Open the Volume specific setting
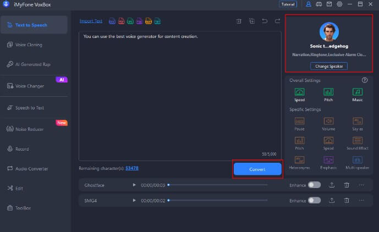This screenshot has width=379, height=232. 328,124
